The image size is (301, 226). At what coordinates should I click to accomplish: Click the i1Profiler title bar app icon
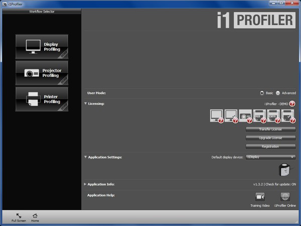click(x=5, y=4)
